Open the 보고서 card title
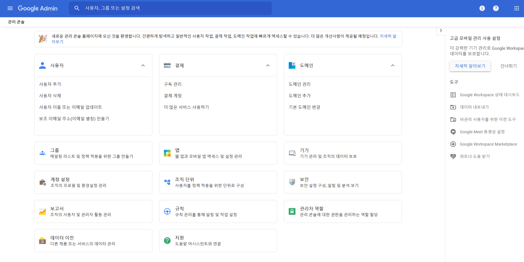Viewport: 524px width, 262px height. click(57, 208)
